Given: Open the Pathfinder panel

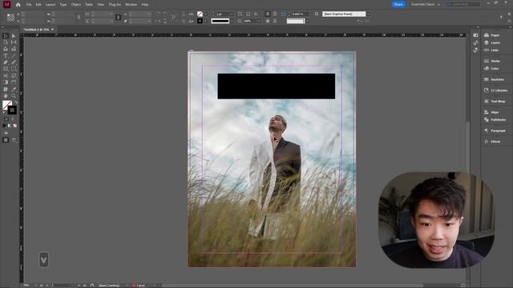Looking at the screenshot, I should 495,120.
